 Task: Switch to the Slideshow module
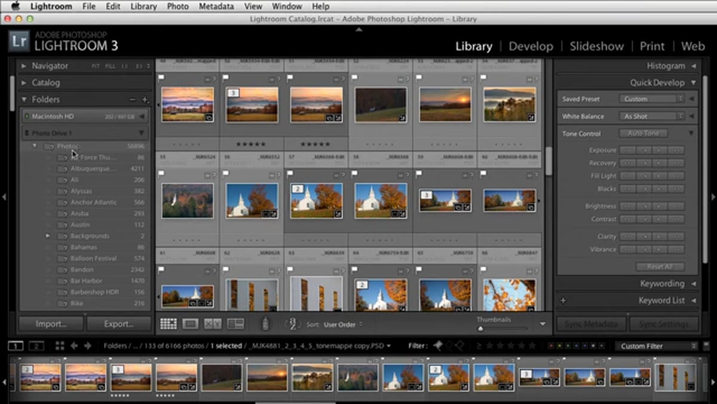[x=596, y=46]
